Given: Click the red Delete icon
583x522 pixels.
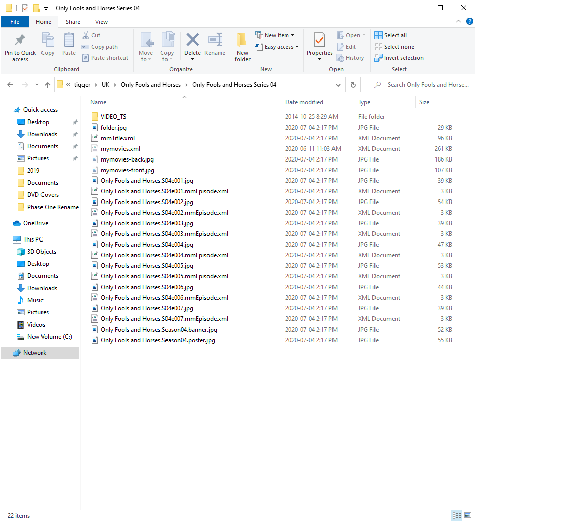Looking at the screenshot, I should pos(193,39).
